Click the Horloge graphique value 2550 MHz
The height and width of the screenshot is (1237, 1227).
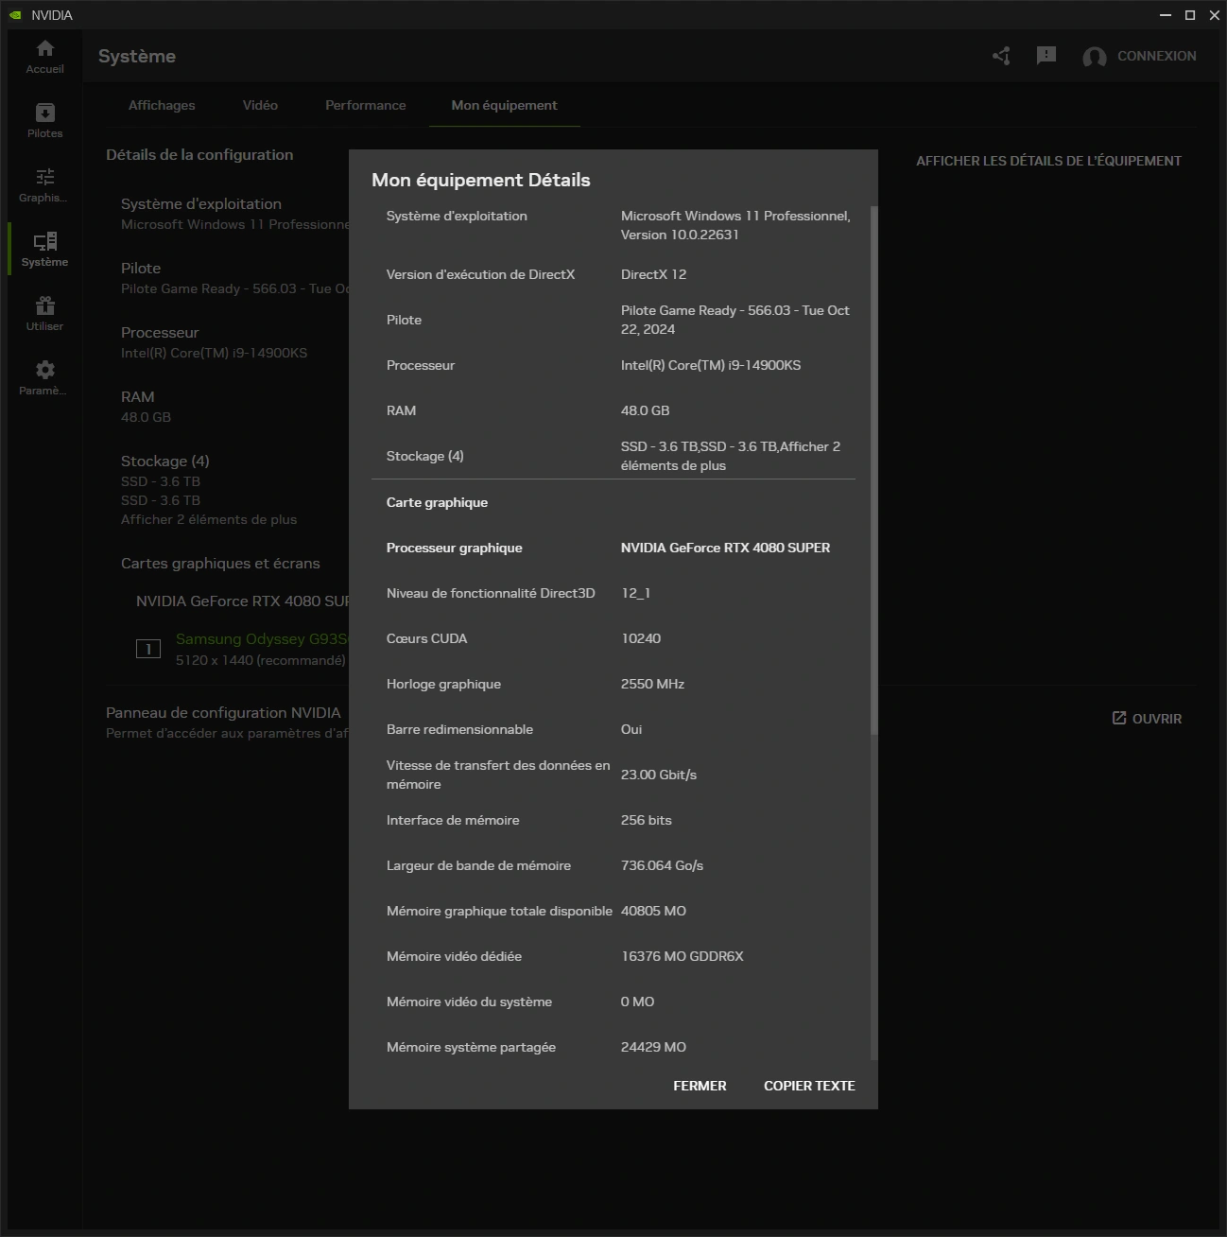click(652, 684)
